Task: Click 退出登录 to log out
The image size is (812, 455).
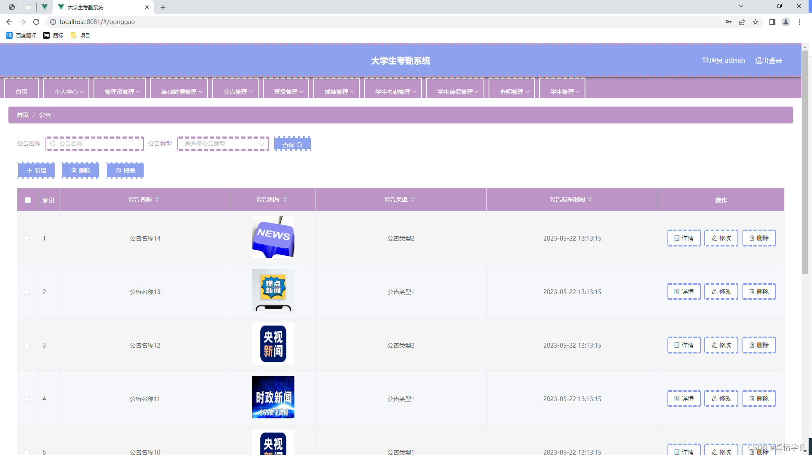Action: 768,60
